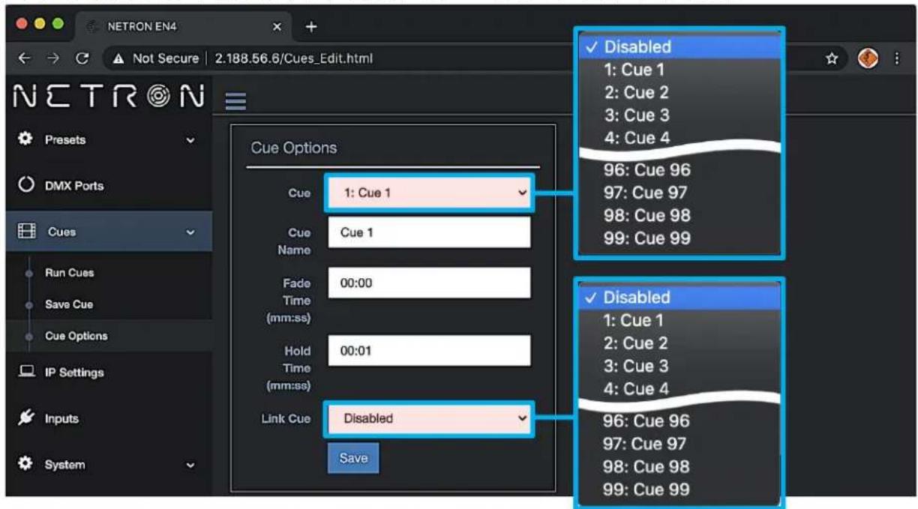
Task: Click the DMX Ports circle icon
Action: pos(25,185)
